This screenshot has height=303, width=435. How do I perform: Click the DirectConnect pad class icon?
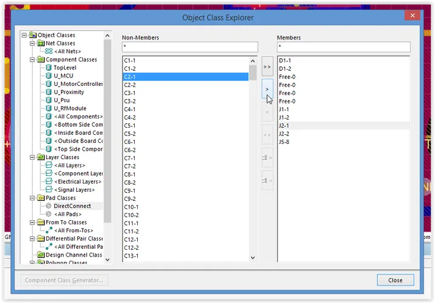(48, 206)
